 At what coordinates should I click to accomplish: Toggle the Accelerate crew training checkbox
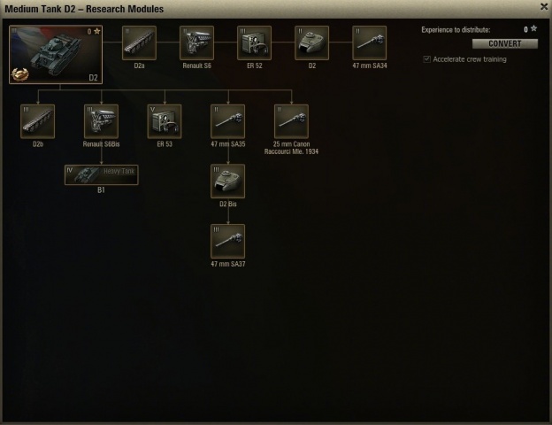point(426,59)
